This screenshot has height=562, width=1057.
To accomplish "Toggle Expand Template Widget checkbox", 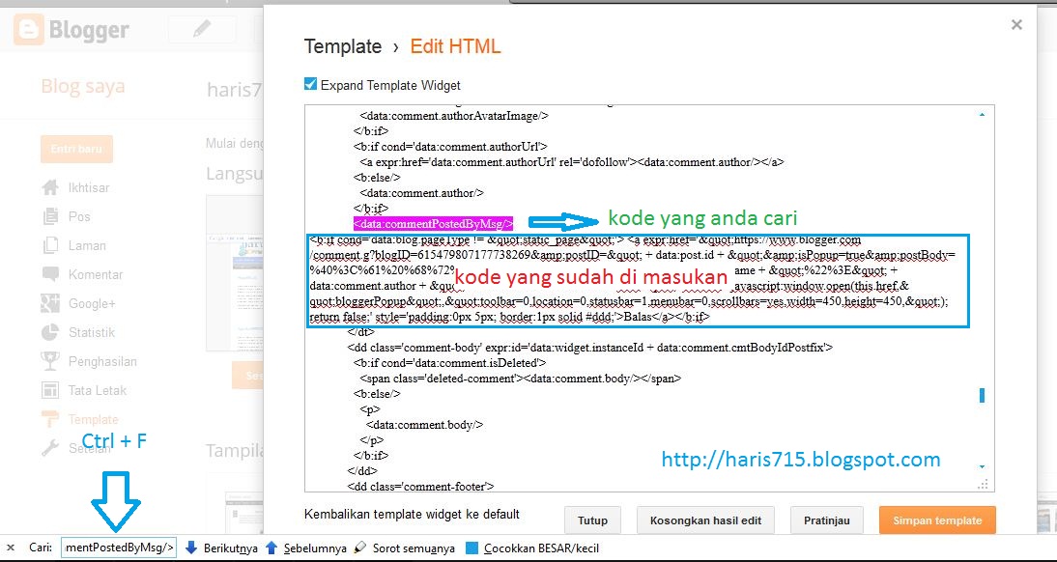I will (310, 84).
